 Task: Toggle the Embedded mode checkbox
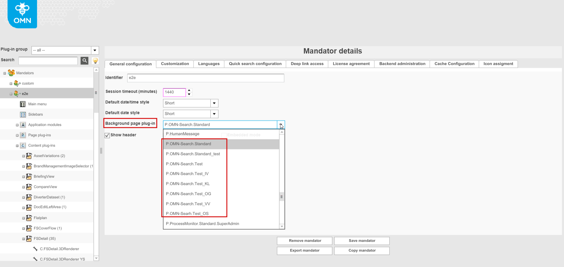point(224,135)
